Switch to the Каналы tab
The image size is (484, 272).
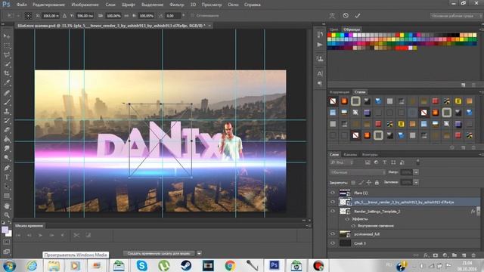(350, 154)
